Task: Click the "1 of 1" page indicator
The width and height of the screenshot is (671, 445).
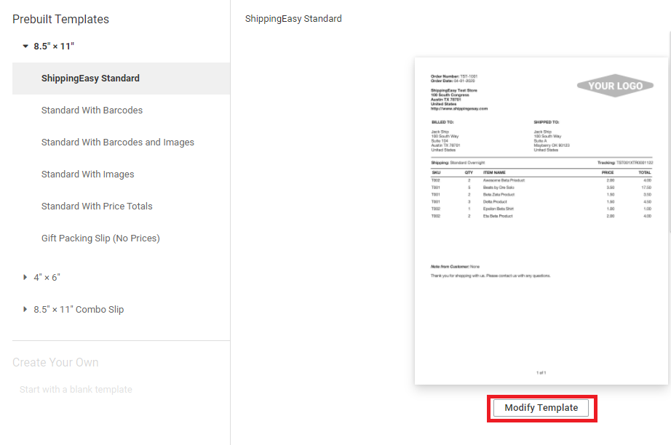Action: tap(541, 372)
